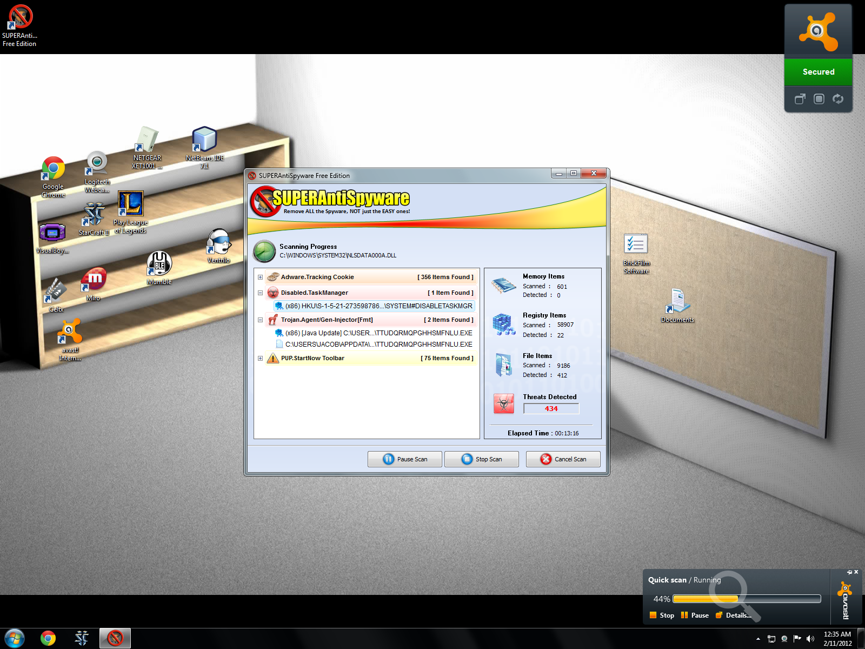Viewport: 865px width, 649px height.
Task: Open the SUPERAntiSpyware Free Edition desktop shortcut
Action: coord(19,25)
